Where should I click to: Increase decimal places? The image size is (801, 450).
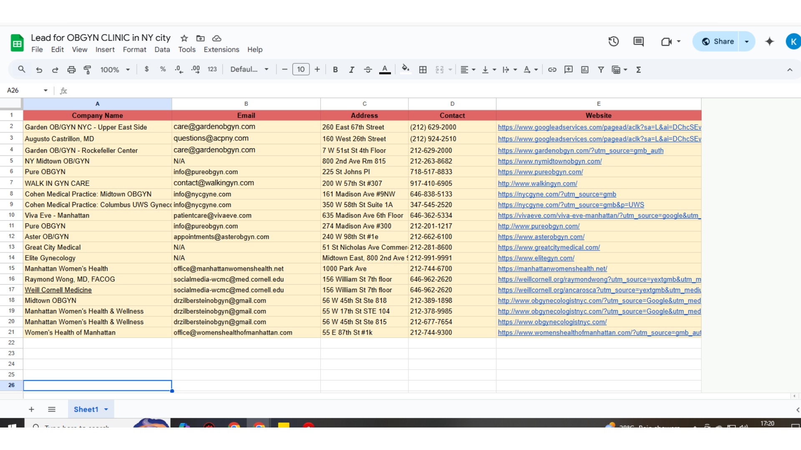(195, 70)
